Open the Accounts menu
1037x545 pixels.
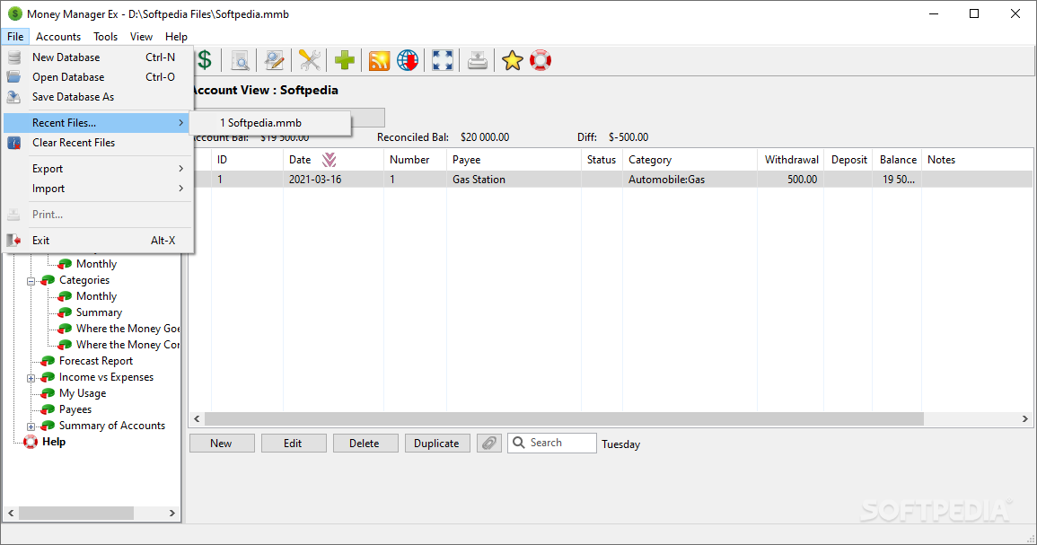pos(58,37)
